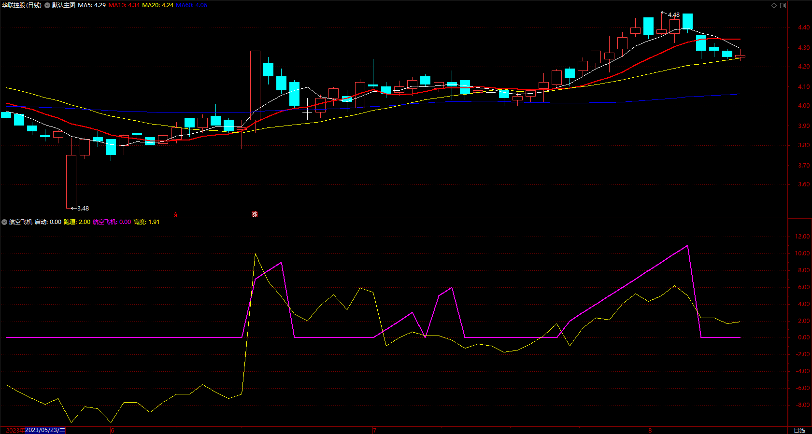The image size is (812, 434).
Task: Click month 6 marker on time axis
Action: 112,430
